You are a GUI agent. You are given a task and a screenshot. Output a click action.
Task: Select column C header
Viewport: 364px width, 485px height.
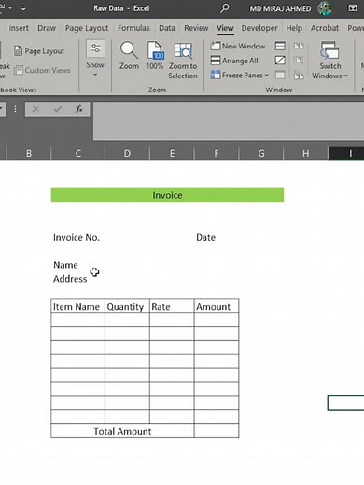click(x=78, y=153)
